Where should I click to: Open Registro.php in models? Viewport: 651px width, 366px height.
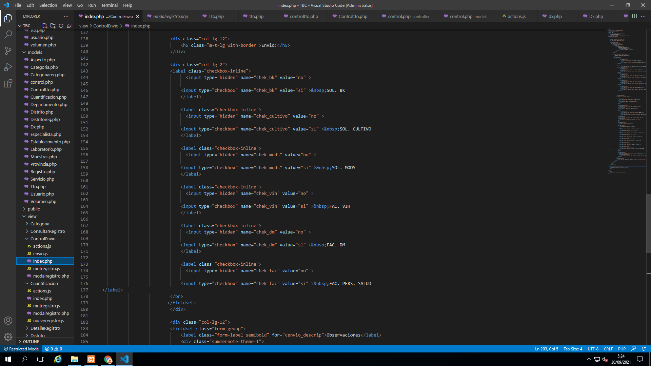[43, 171]
